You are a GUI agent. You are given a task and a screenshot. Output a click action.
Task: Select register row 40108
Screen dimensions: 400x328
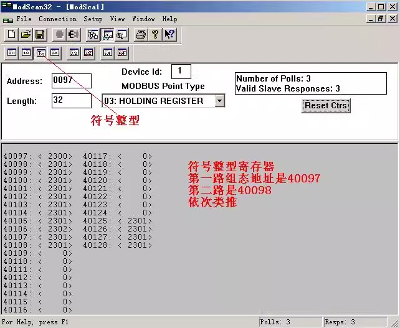point(38,245)
